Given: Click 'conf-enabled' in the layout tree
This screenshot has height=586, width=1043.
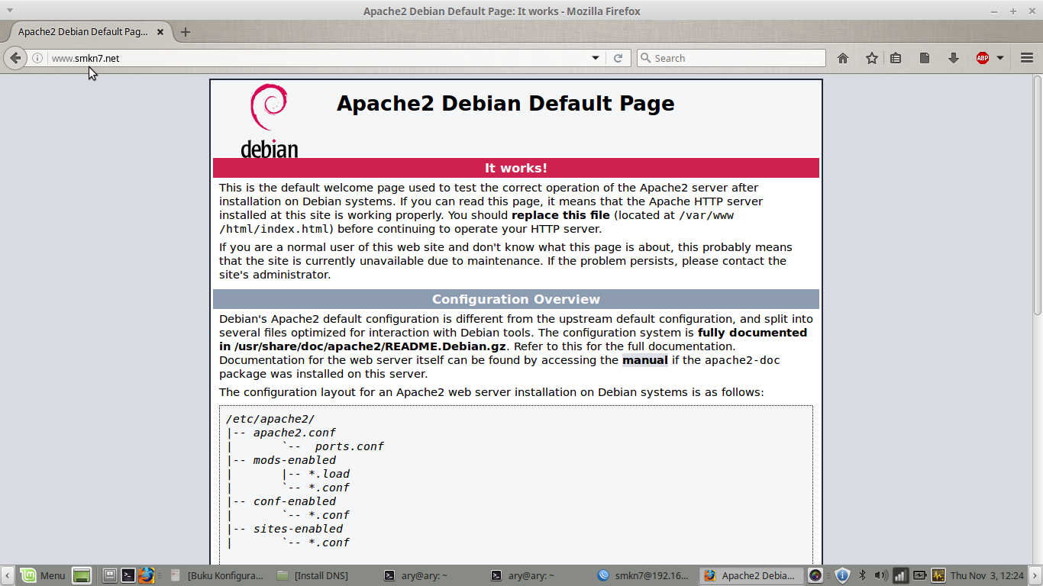Looking at the screenshot, I should (x=295, y=501).
